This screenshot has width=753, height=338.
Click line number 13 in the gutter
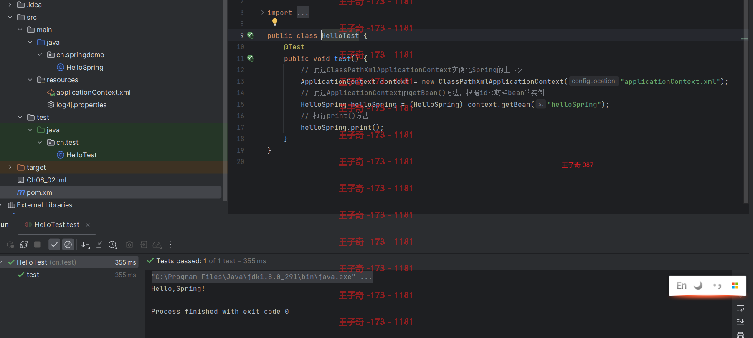tap(241, 81)
